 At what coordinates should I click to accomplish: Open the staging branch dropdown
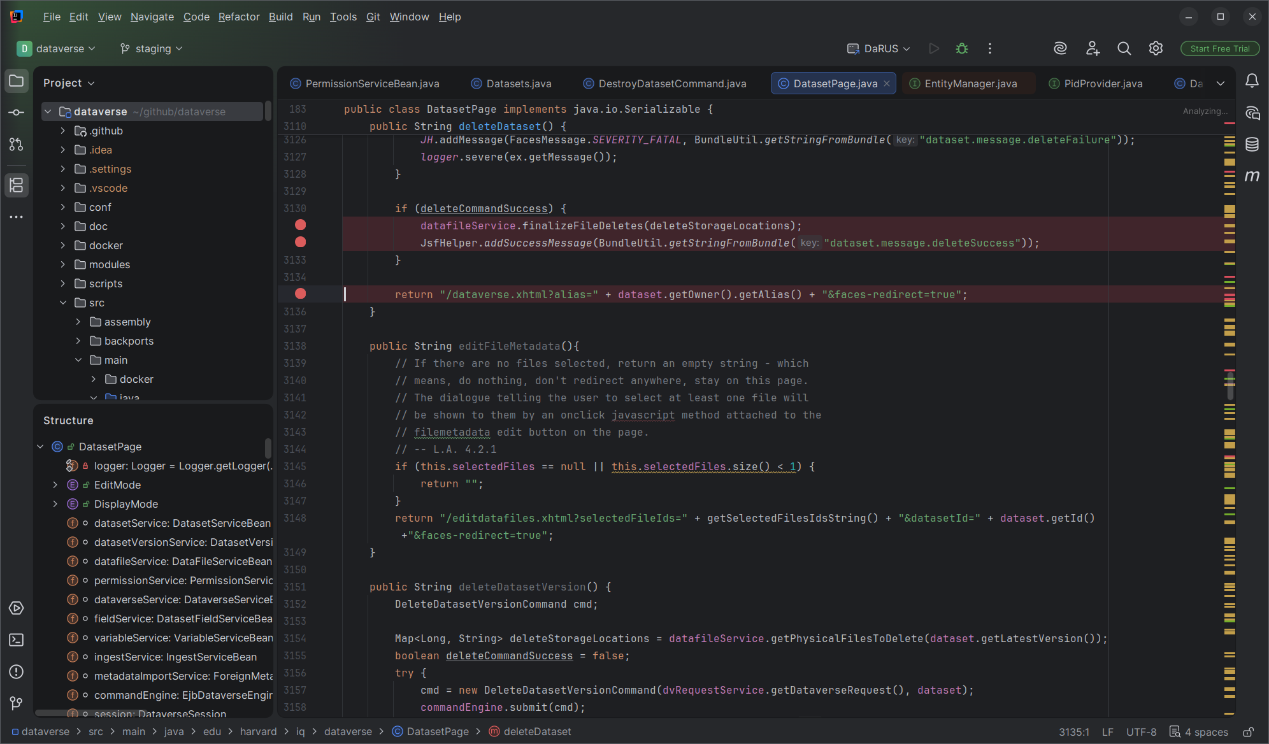pyautogui.click(x=152, y=48)
